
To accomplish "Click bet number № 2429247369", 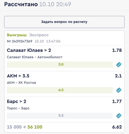I will (20, 41).
